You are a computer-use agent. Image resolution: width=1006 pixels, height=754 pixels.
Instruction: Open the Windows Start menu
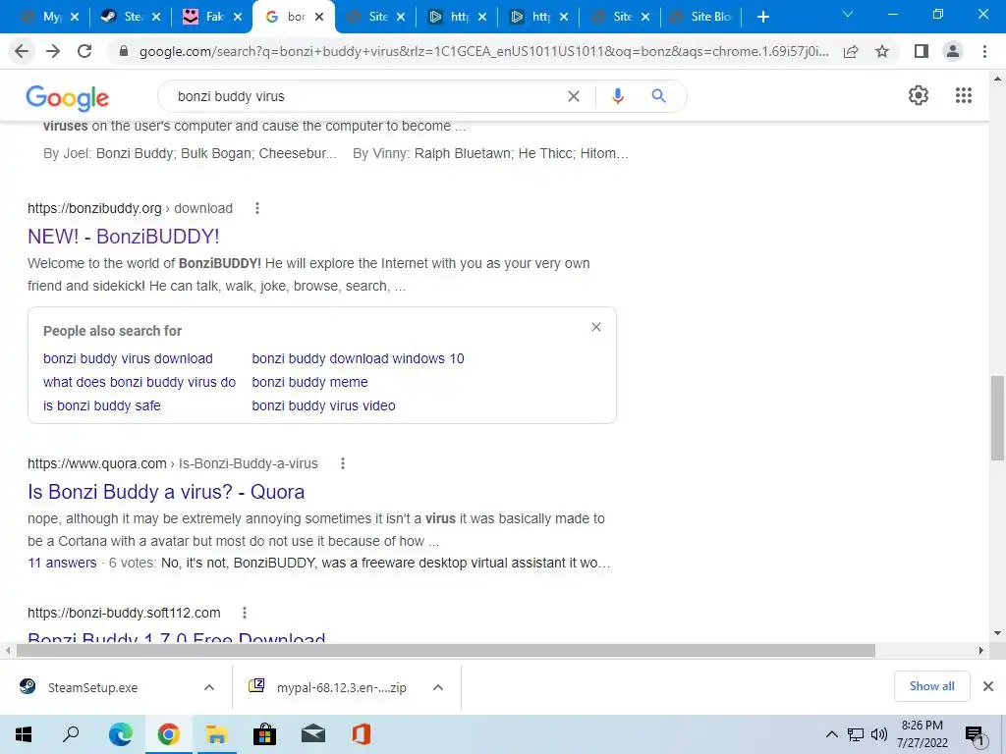(x=24, y=734)
